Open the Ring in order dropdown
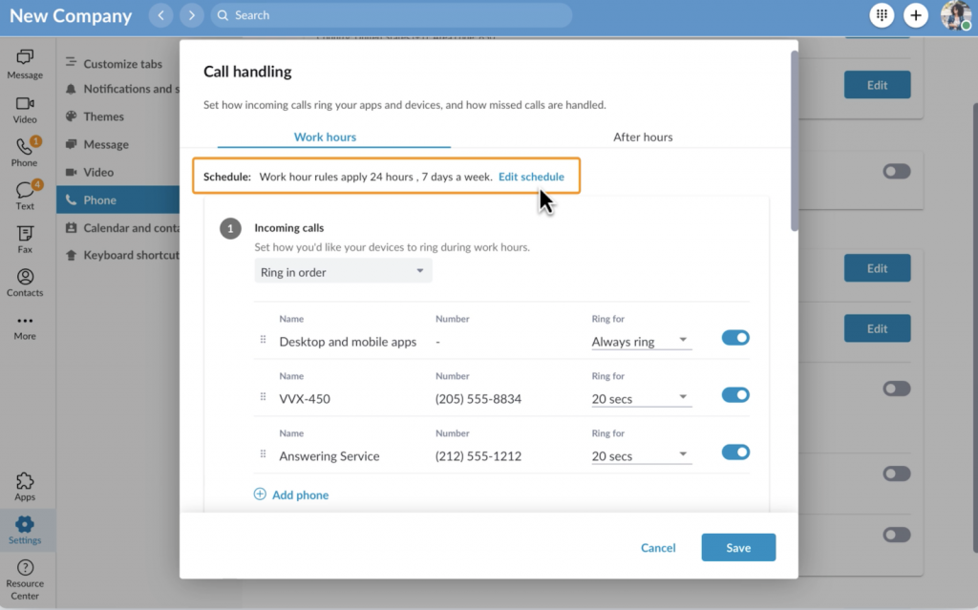Image resolution: width=978 pixels, height=610 pixels. pos(342,270)
